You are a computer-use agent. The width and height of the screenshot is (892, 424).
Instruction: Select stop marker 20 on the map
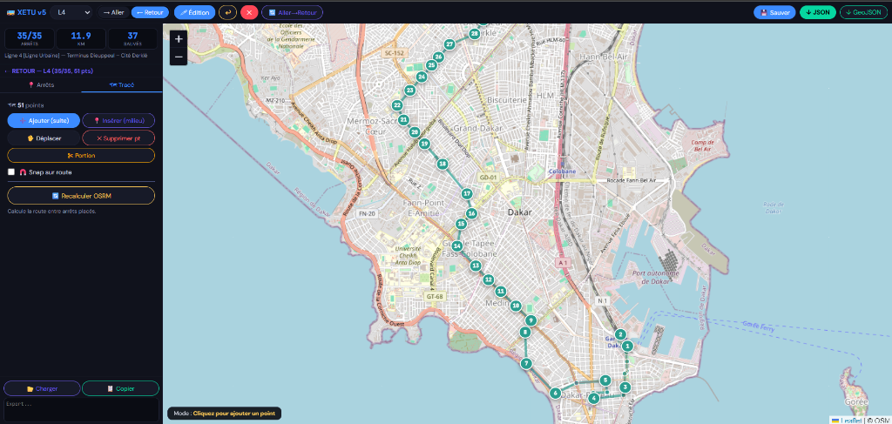click(x=415, y=131)
